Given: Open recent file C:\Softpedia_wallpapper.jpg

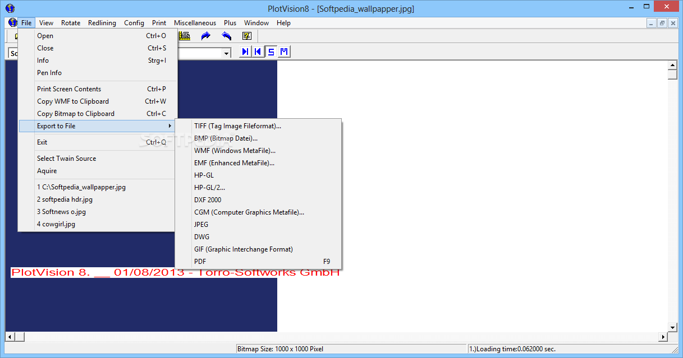Looking at the screenshot, I should pos(98,187).
